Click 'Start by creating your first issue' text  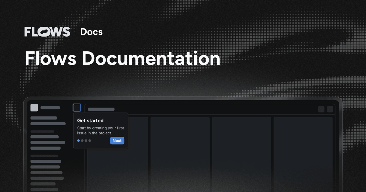pos(101,130)
